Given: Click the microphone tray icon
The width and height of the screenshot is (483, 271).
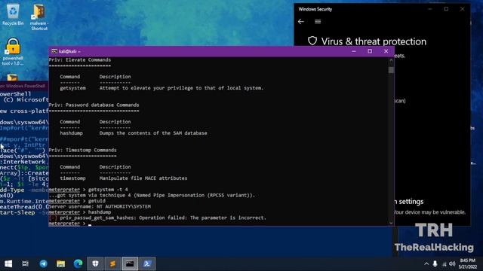Looking at the screenshot, I should [x=435, y=263].
